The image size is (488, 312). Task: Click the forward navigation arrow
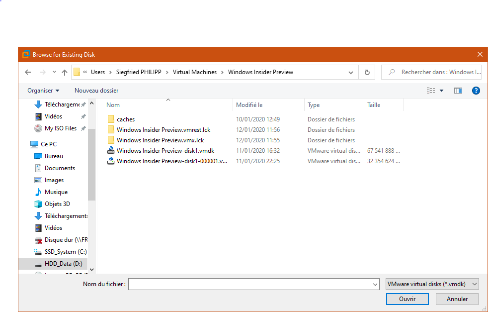pos(43,72)
